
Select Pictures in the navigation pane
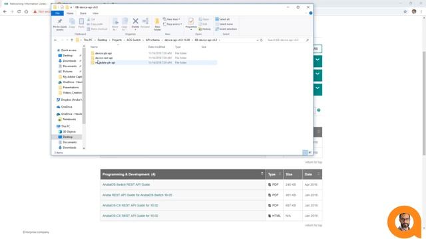tap(68, 72)
